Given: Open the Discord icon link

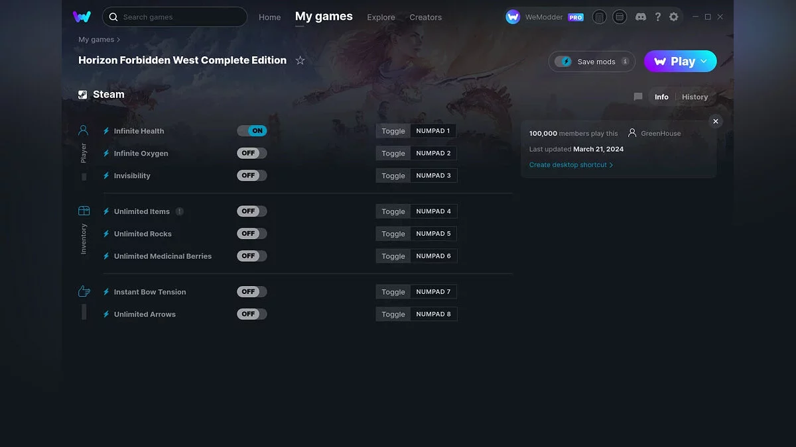Looking at the screenshot, I should click(640, 17).
